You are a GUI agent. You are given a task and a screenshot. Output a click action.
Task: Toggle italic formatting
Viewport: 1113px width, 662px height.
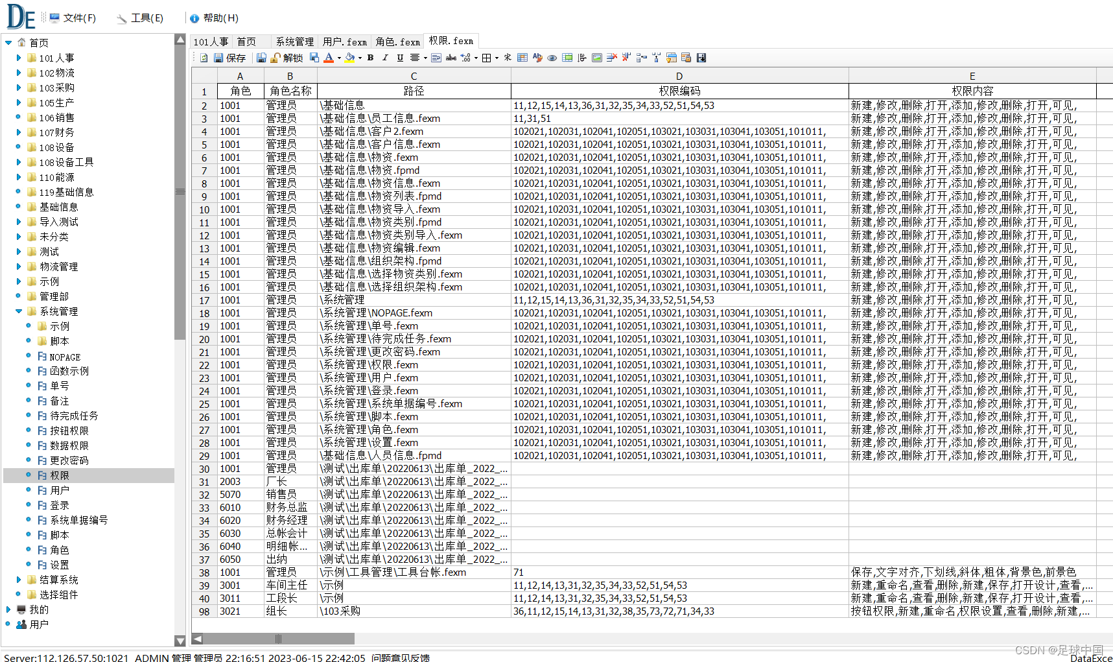pos(385,58)
